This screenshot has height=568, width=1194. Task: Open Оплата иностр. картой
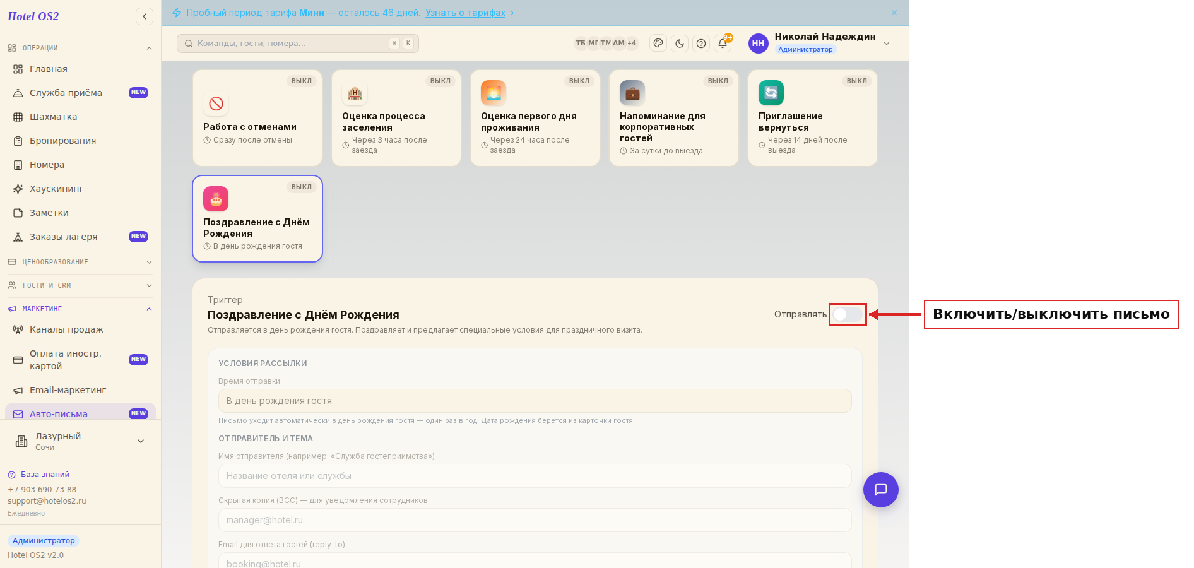click(x=80, y=360)
